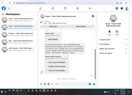
Task: Click the chat scrollbar thumb
Action: pos(95,64)
